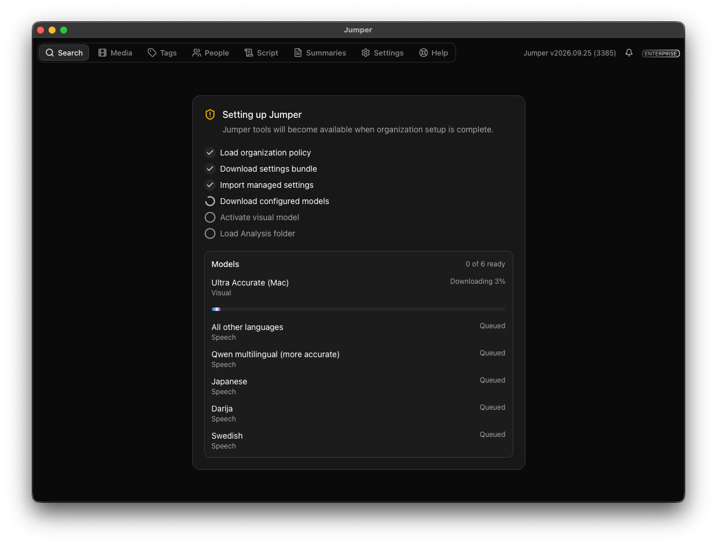This screenshot has width=717, height=545.
Task: Click the Ultra Accurate (Mac) model name
Action: point(250,283)
